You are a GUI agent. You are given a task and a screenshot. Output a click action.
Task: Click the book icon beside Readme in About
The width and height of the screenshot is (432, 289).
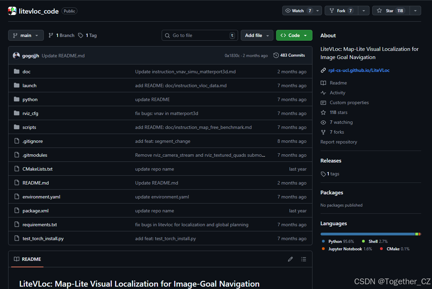coord(323,83)
